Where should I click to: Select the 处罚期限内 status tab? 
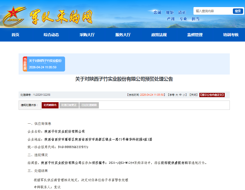tap(50, 105)
